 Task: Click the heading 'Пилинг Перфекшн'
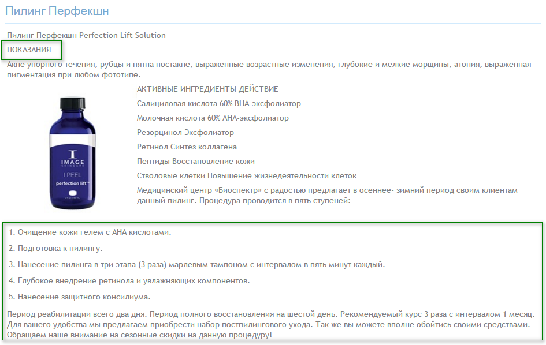pos(57,11)
